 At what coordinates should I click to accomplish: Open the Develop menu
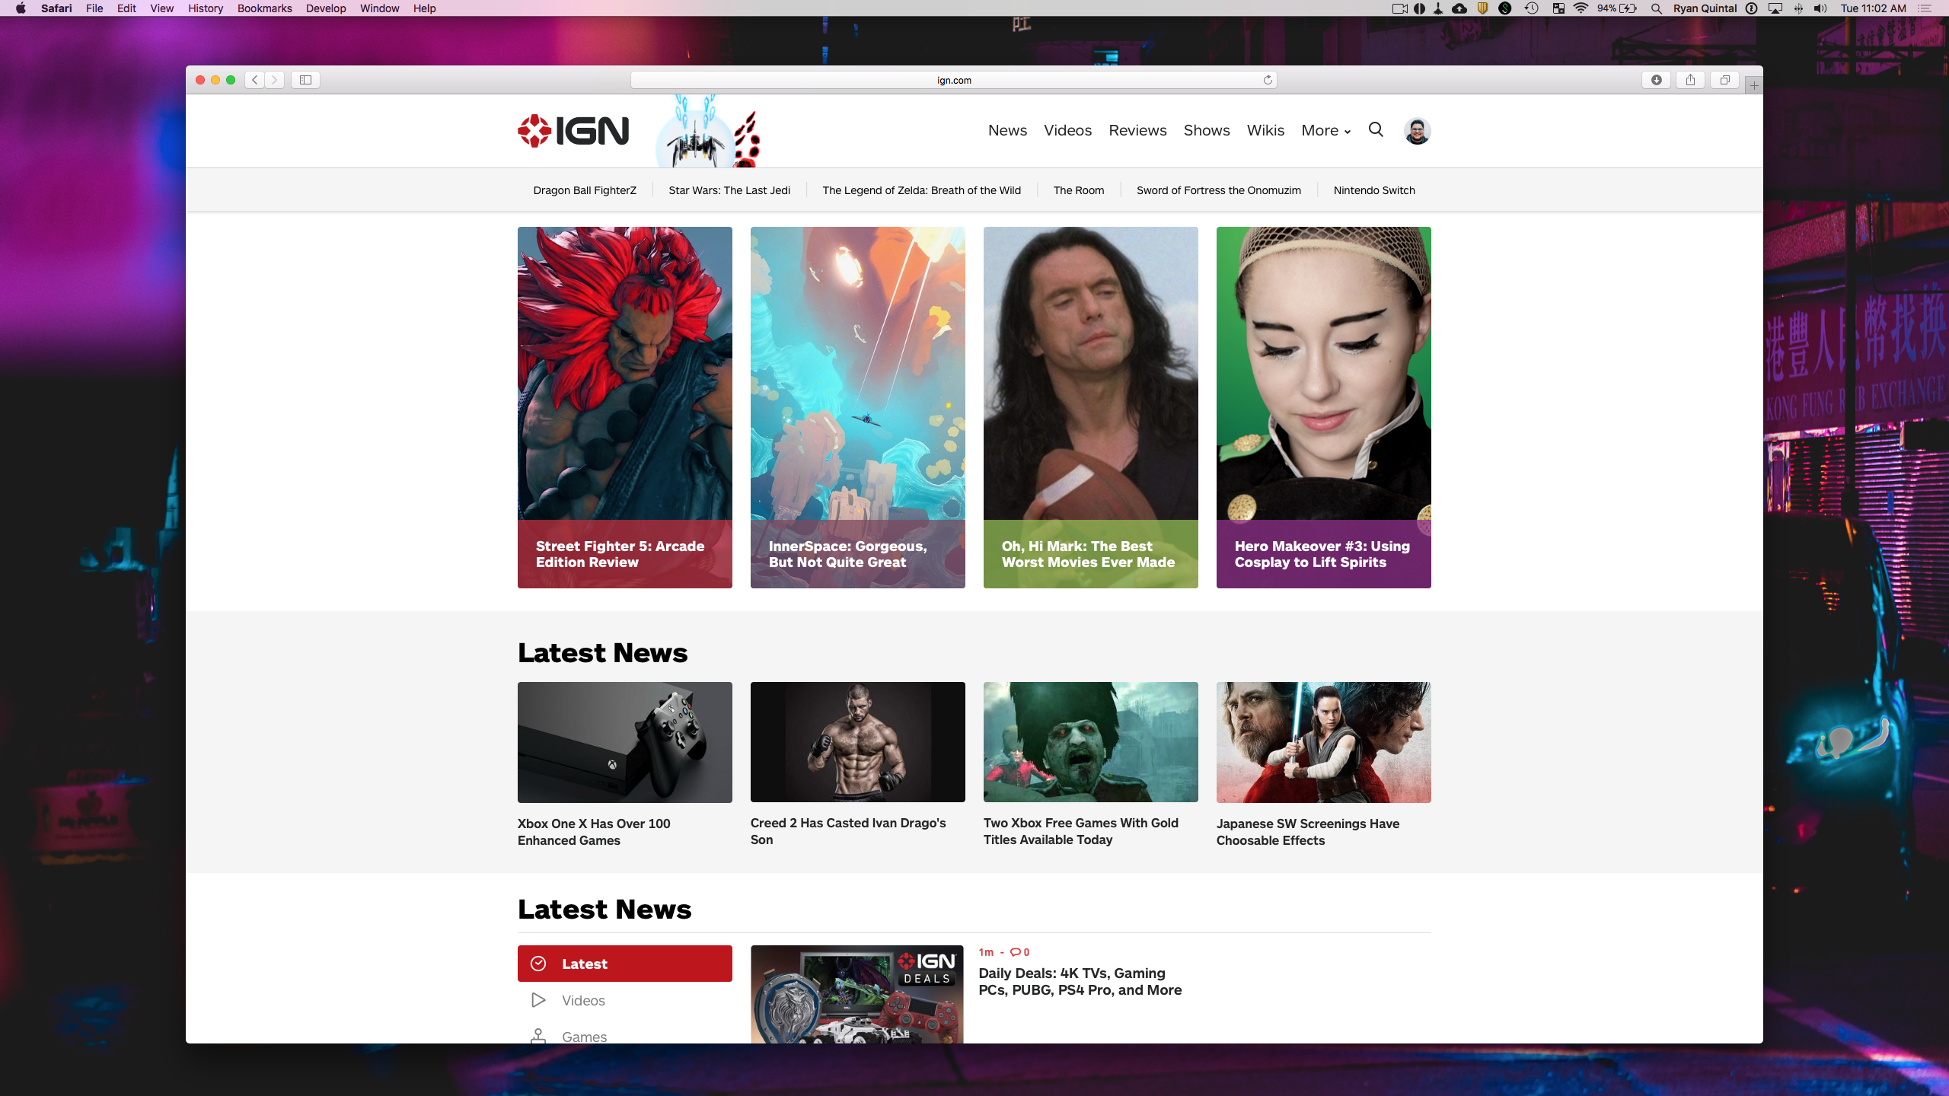click(x=325, y=8)
